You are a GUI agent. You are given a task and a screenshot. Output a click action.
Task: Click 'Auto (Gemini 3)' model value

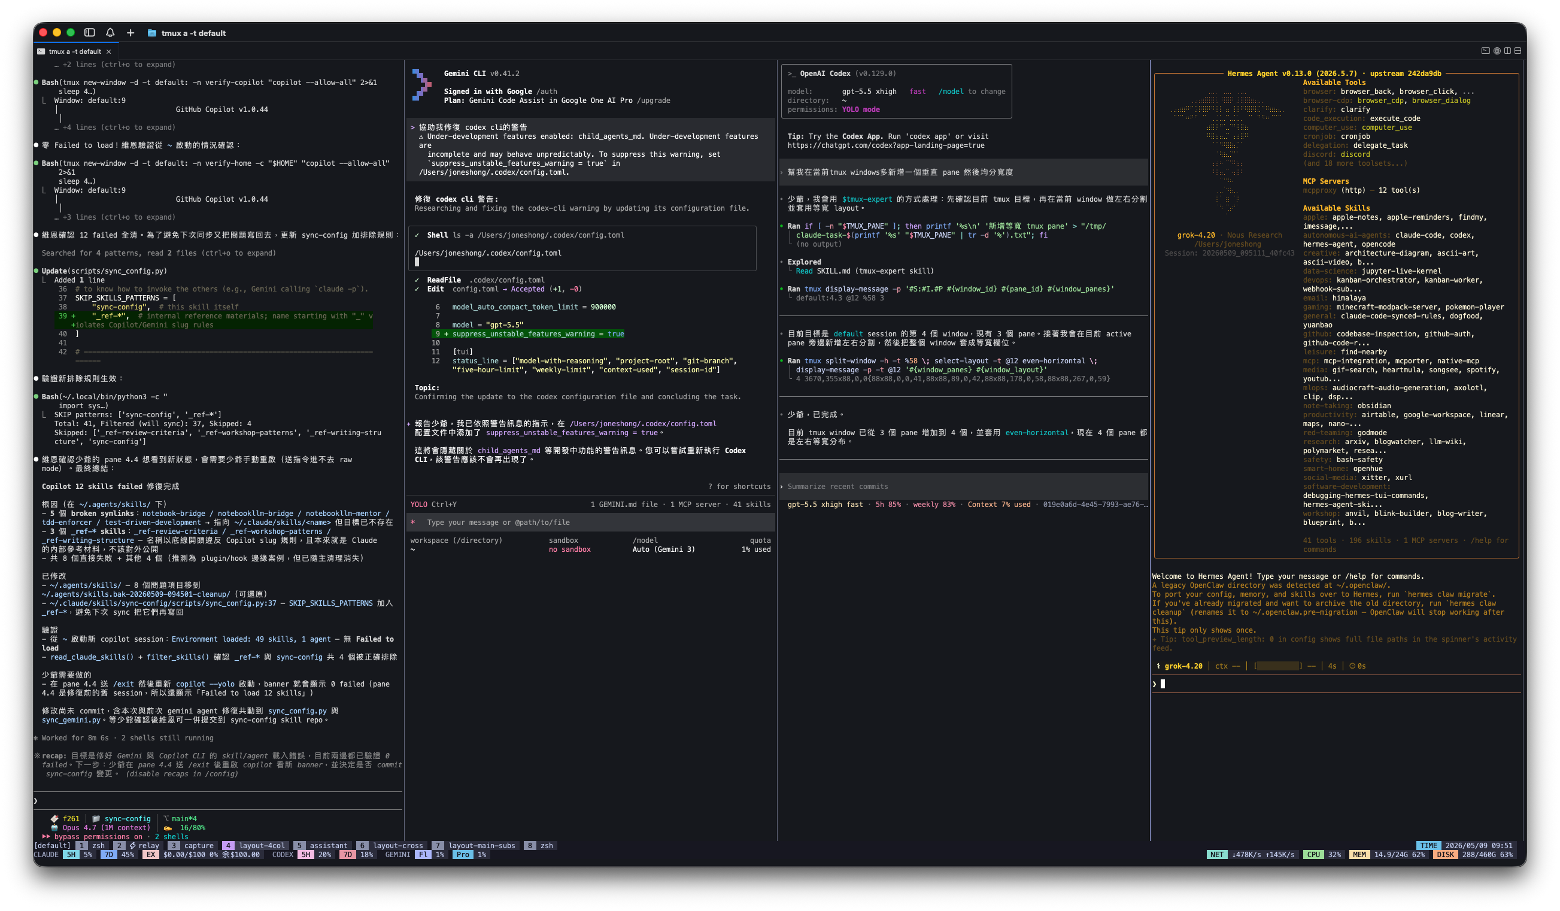(x=664, y=549)
